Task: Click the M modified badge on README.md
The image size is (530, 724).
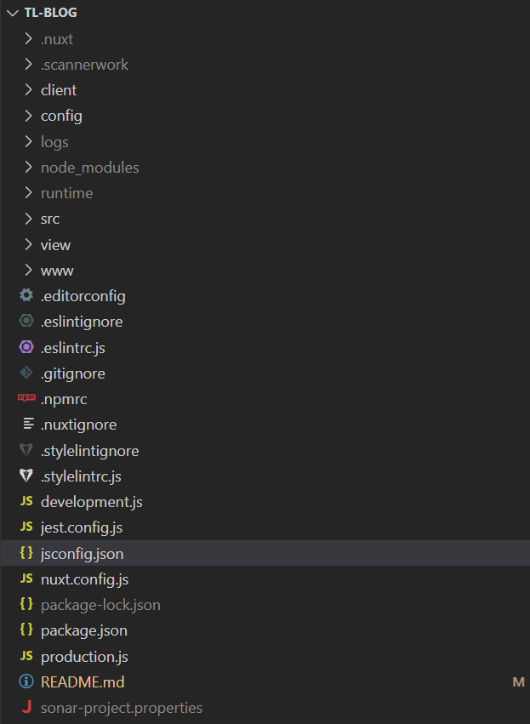Action: click(x=518, y=682)
